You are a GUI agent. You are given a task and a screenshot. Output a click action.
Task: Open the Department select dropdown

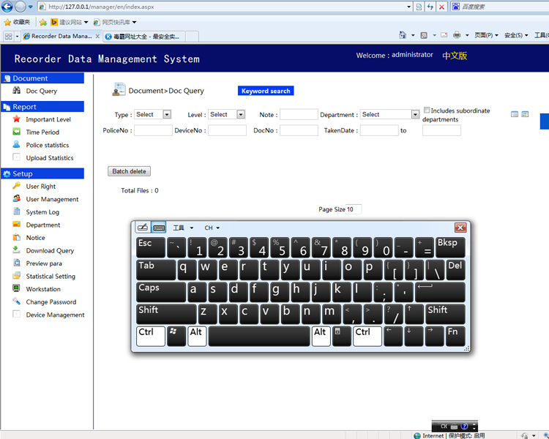414,114
